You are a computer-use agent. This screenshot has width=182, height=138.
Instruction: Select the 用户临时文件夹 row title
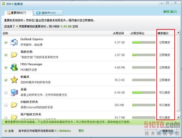[x=31, y=114]
